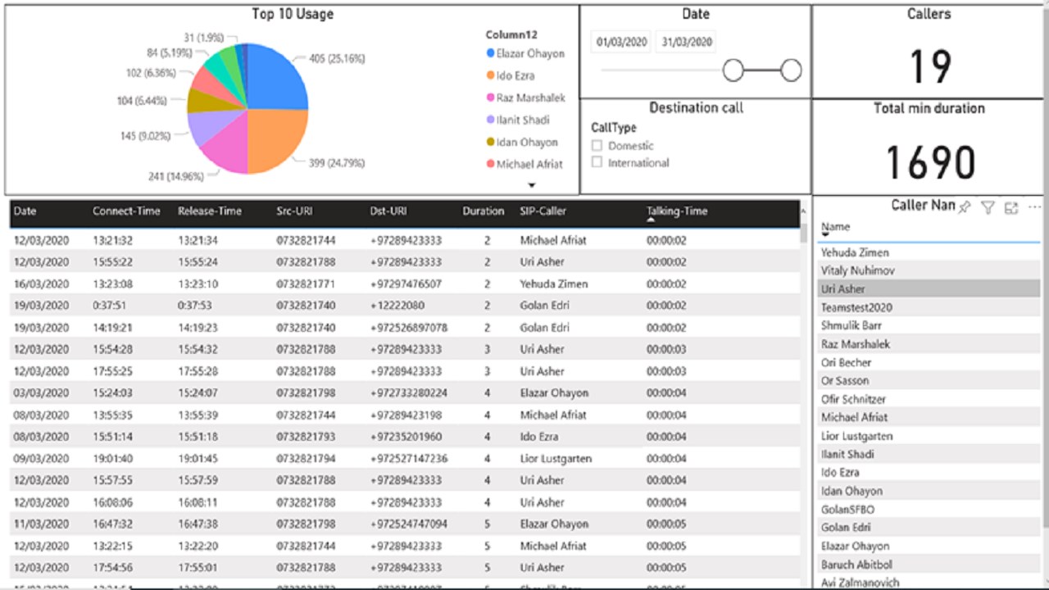Click the blue 405 pie slice

[277, 78]
